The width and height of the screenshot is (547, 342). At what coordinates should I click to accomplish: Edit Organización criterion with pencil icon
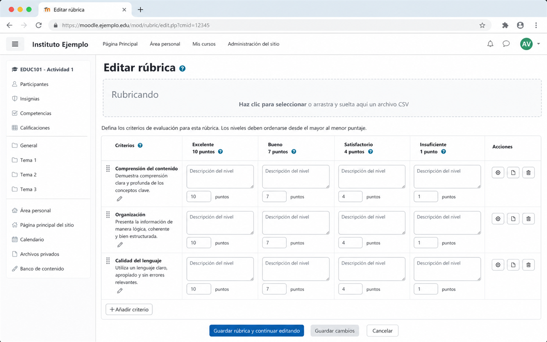coord(120,245)
